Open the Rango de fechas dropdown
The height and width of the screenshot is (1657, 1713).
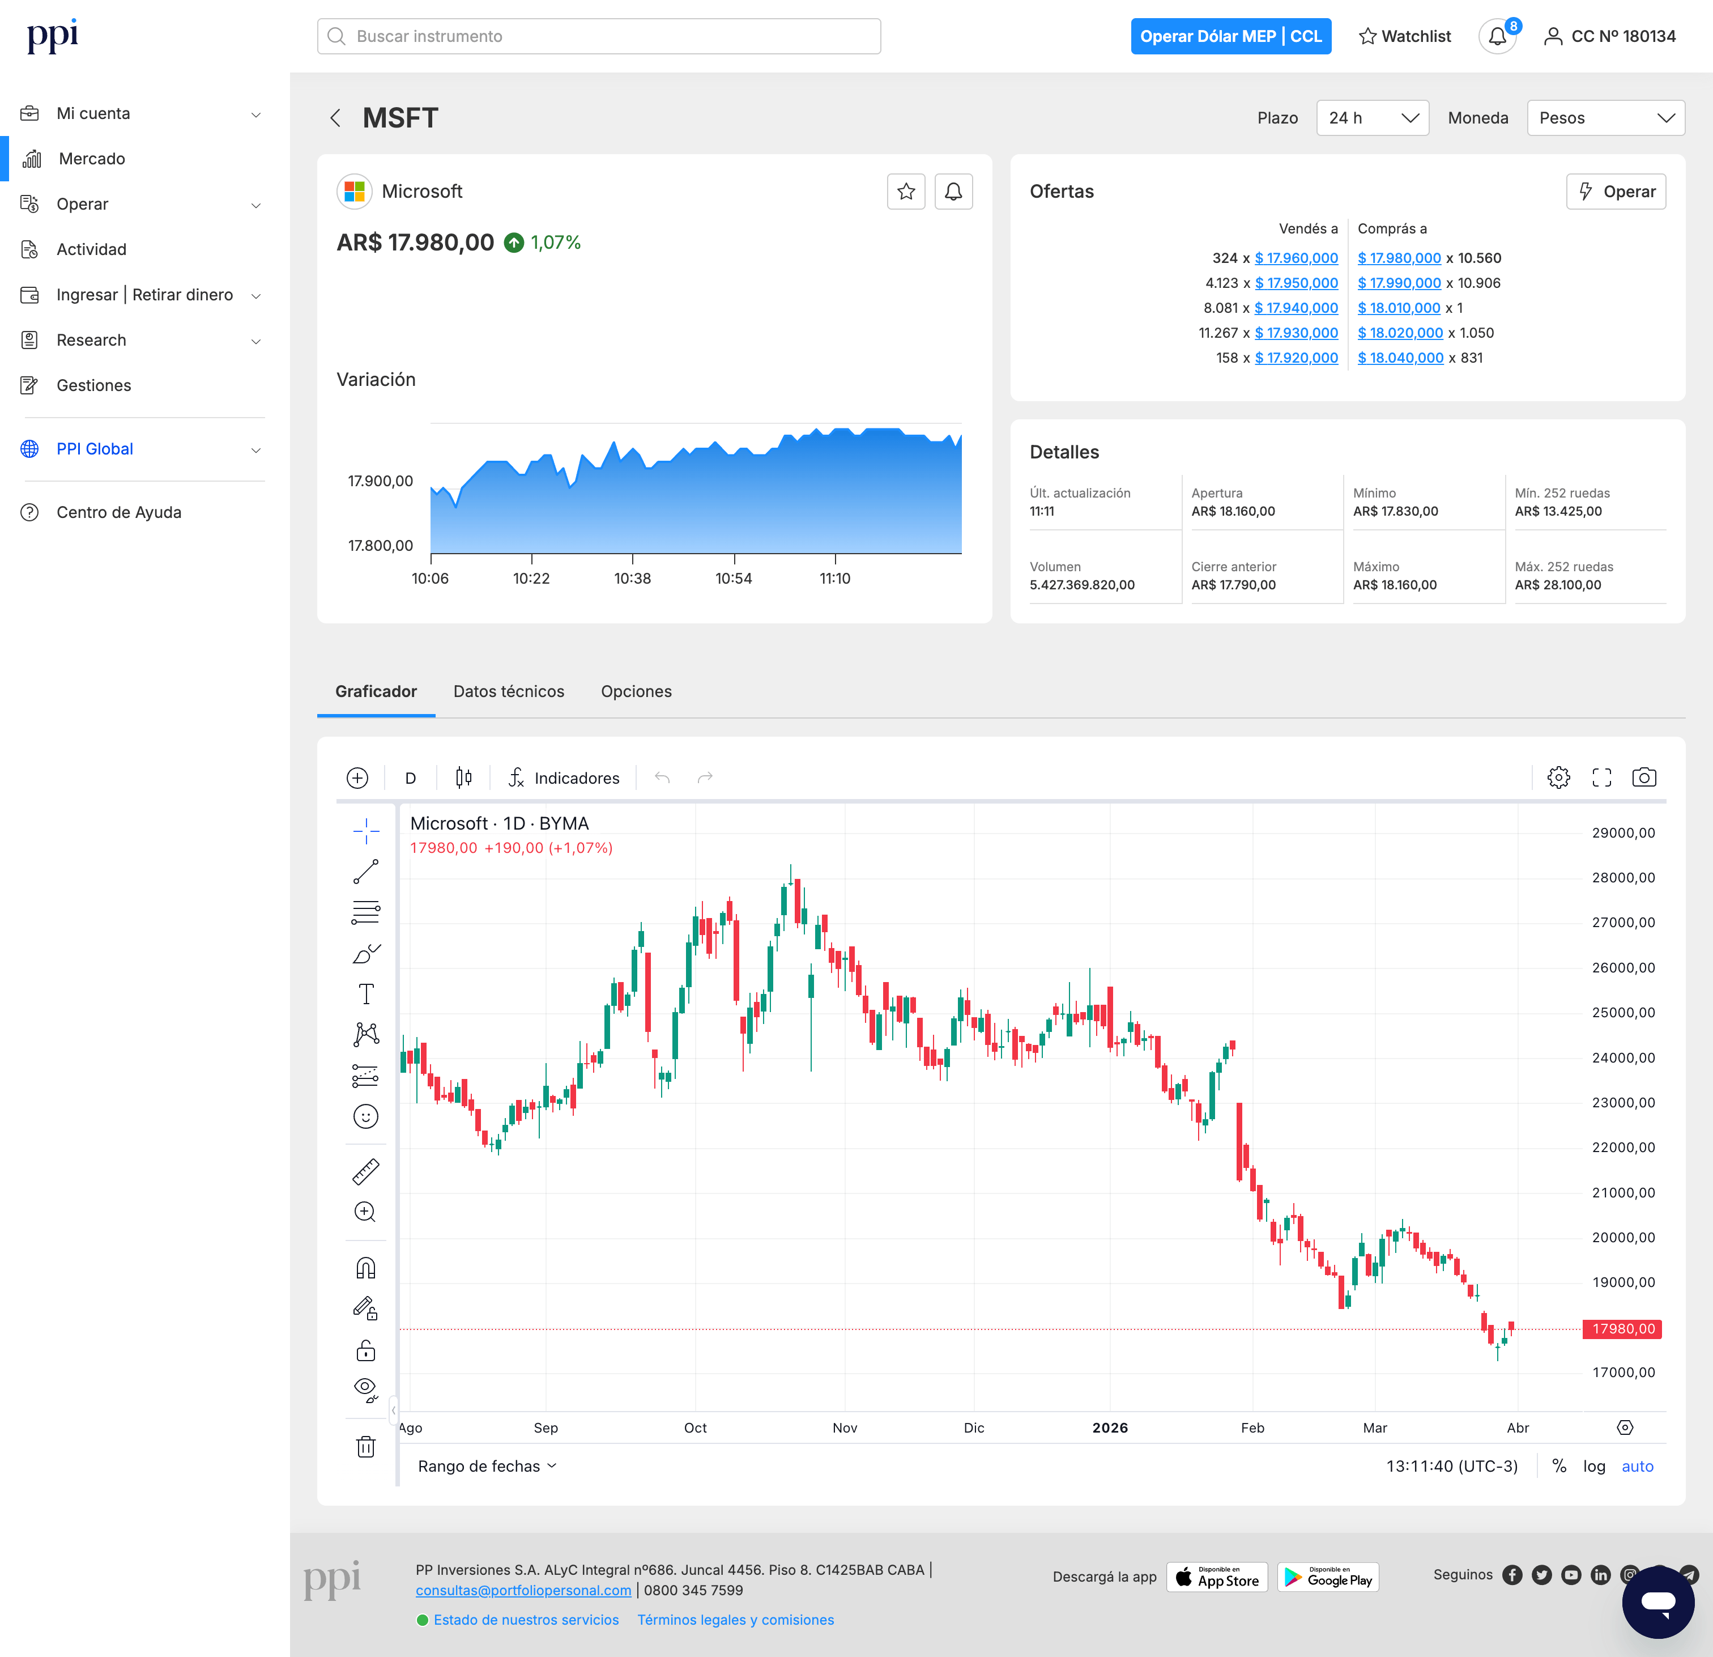click(x=487, y=1467)
